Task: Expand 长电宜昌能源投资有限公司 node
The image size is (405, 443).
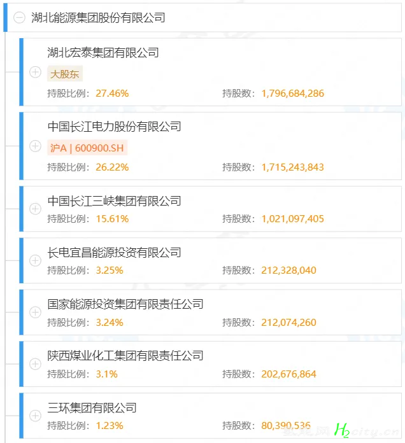Action: tap(35, 260)
